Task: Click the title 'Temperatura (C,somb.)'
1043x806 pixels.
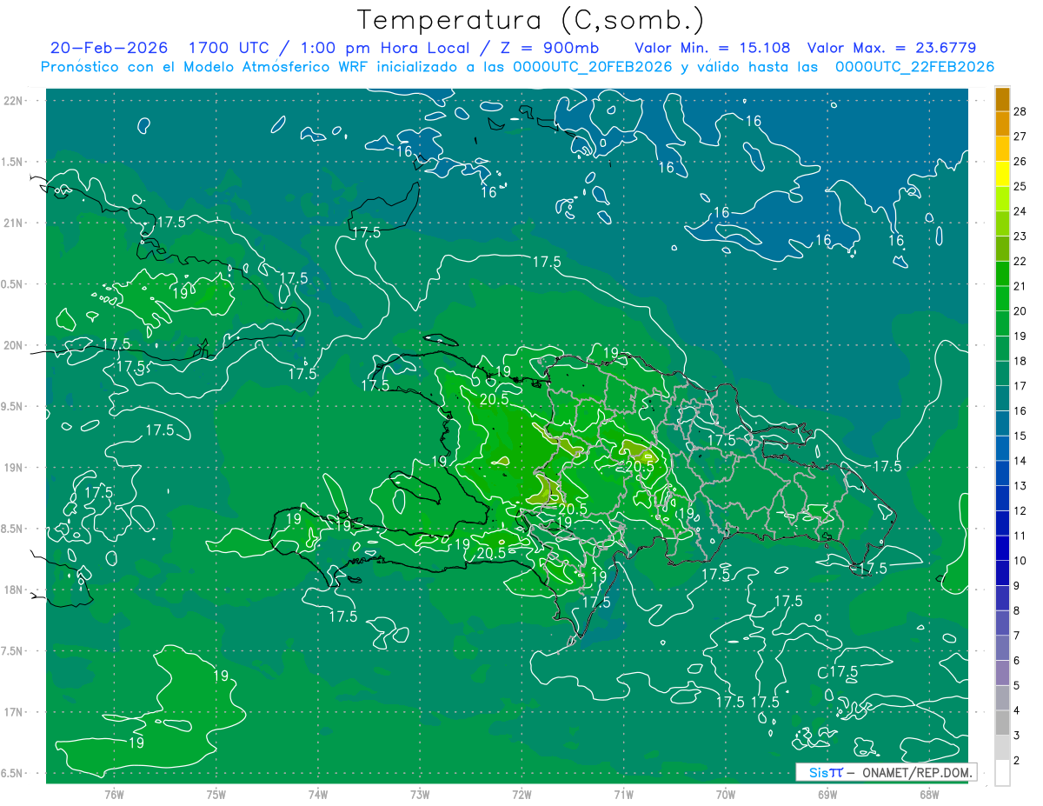Action: tap(531, 19)
